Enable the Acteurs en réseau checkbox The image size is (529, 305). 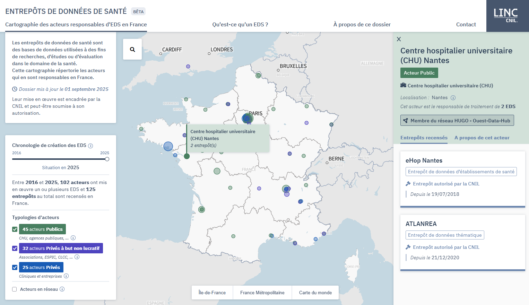(15, 289)
